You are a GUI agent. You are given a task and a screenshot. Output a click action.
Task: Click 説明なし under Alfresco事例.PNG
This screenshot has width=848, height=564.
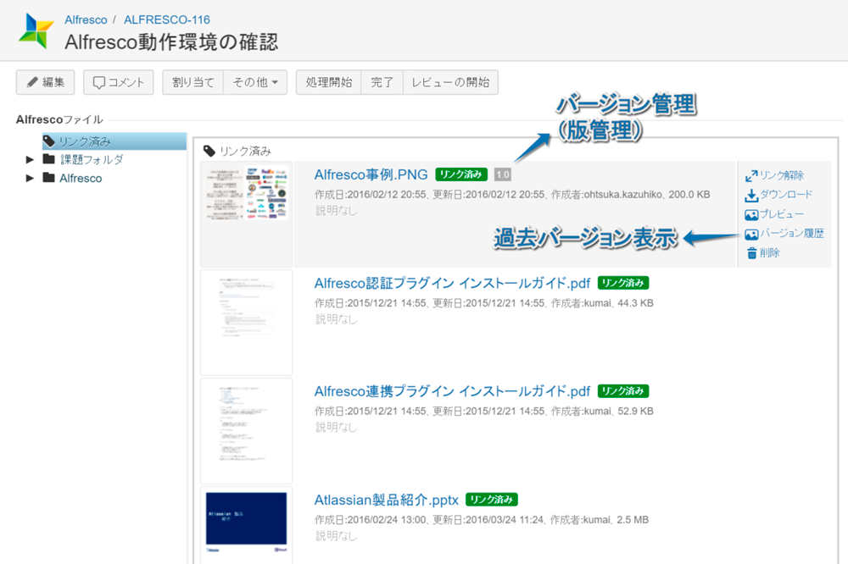click(337, 211)
